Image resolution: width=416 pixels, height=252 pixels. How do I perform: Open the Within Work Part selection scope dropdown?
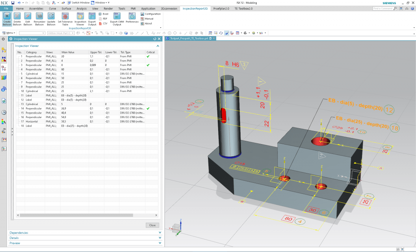[x=61, y=33]
